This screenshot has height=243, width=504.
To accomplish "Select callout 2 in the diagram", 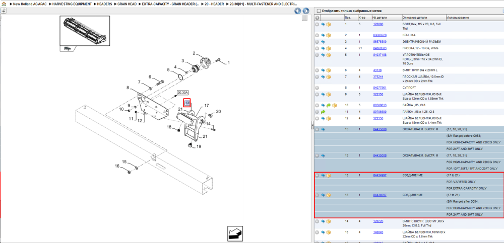I will [194, 53].
